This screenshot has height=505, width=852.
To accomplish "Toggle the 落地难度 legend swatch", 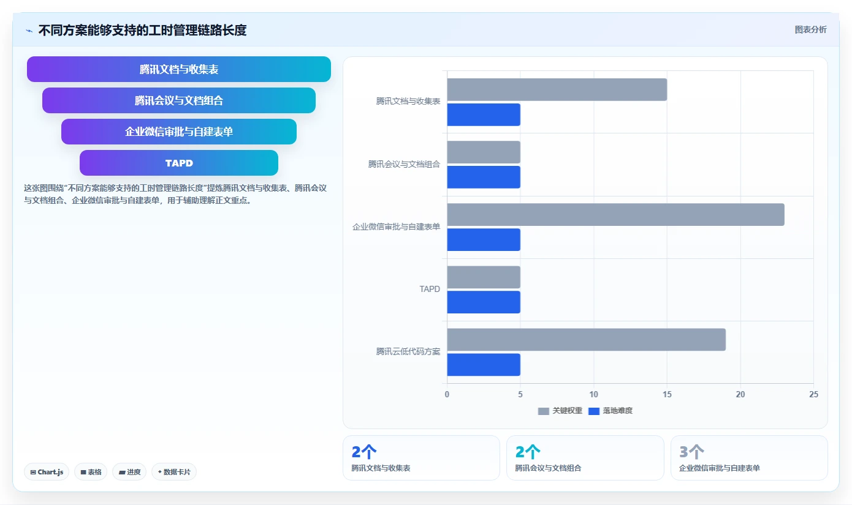I will 594,411.
